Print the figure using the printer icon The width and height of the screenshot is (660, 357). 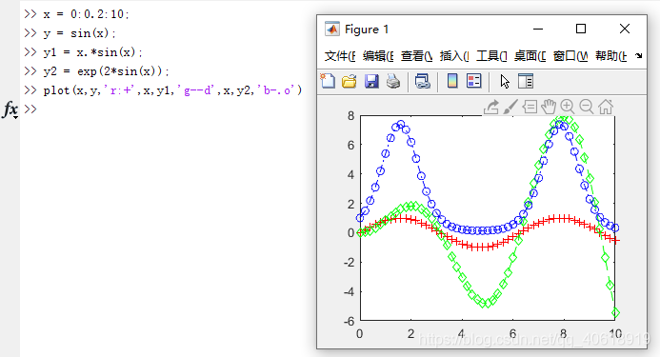393,81
